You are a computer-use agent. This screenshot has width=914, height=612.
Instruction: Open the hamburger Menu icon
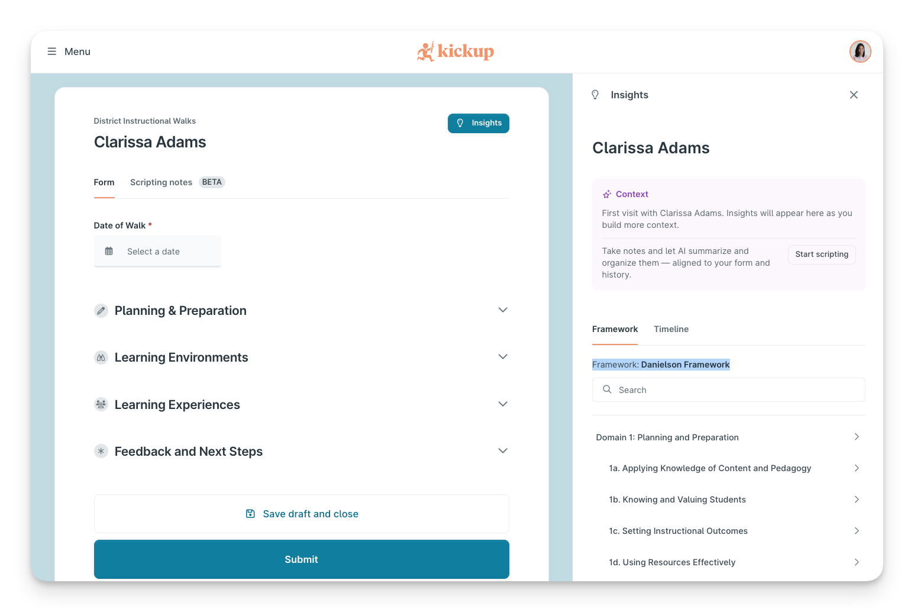52,51
